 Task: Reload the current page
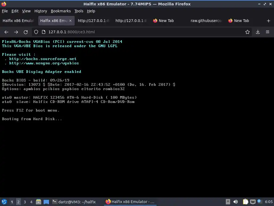coord(26,32)
